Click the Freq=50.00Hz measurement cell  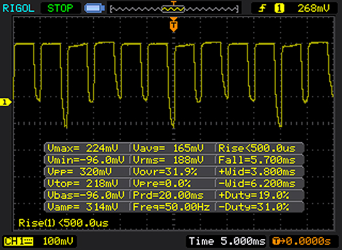click(173, 206)
